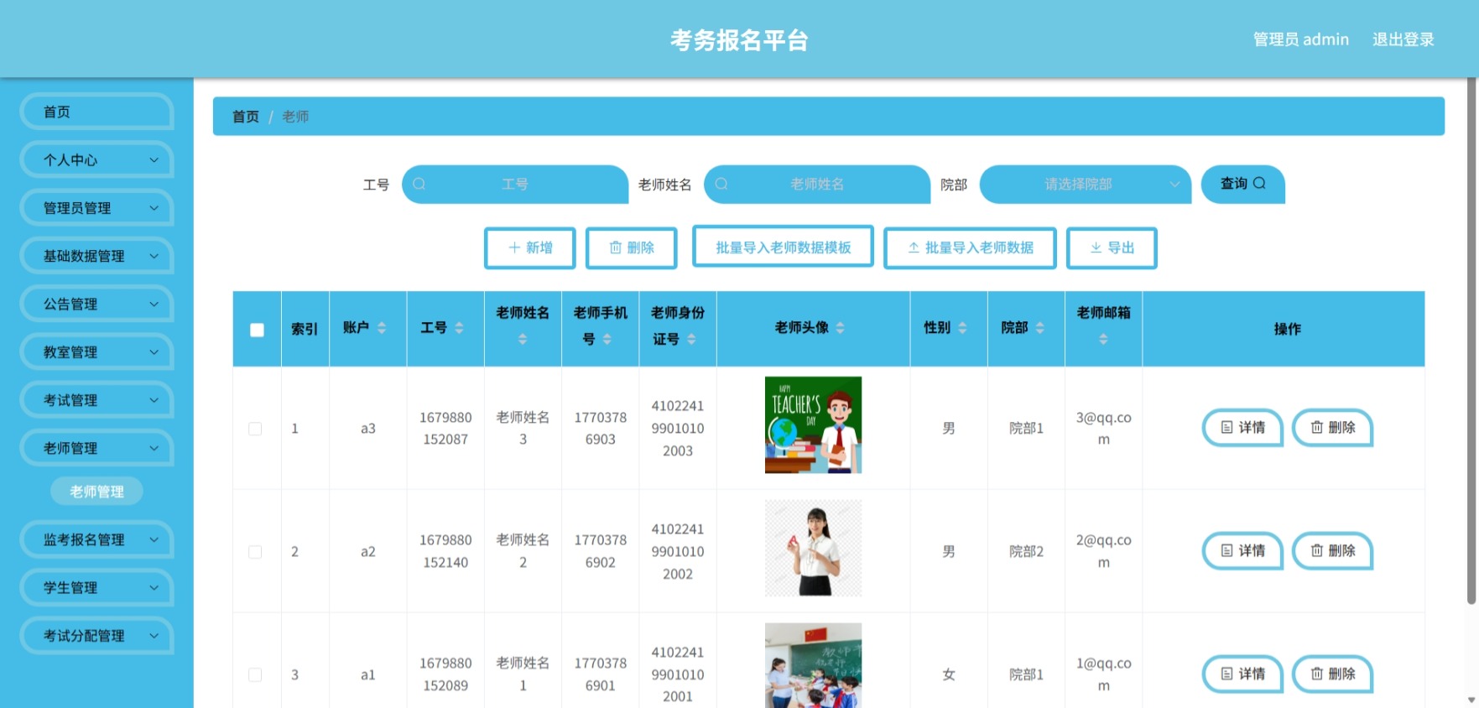Focus the 工号 search input
Viewport: 1479px width, 708px height.
tap(515, 185)
